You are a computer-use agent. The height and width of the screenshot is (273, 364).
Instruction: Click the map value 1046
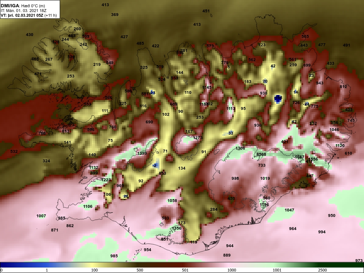pyautogui.click(x=334, y=130)
